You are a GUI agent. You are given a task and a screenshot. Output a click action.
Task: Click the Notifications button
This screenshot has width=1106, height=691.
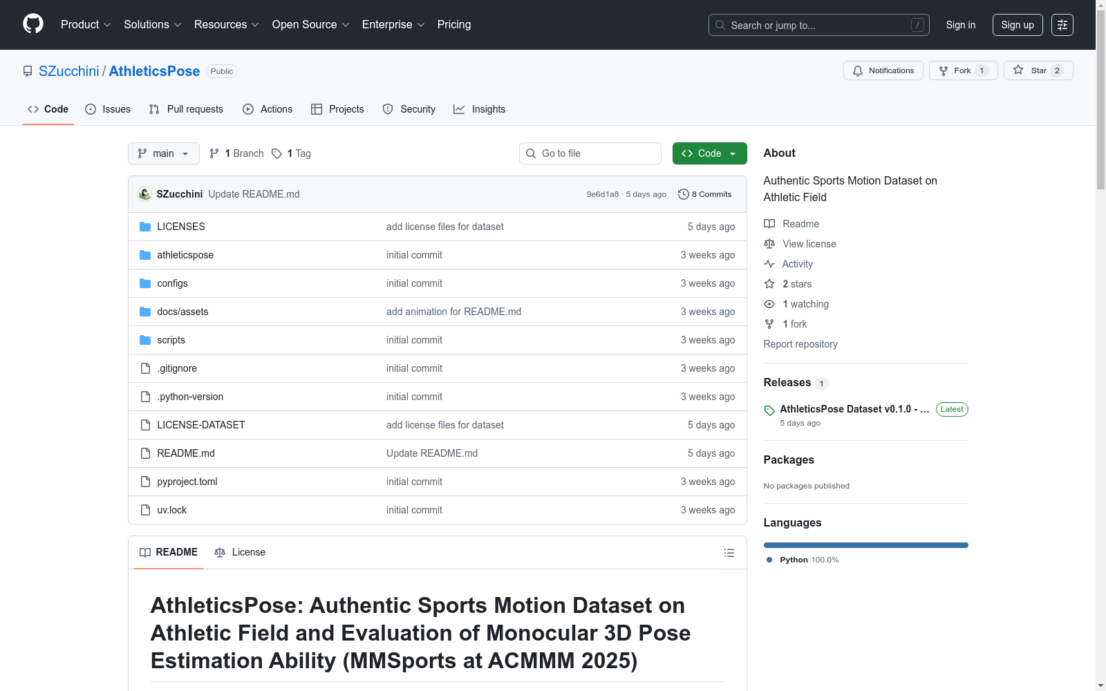(x=883, y=70)
